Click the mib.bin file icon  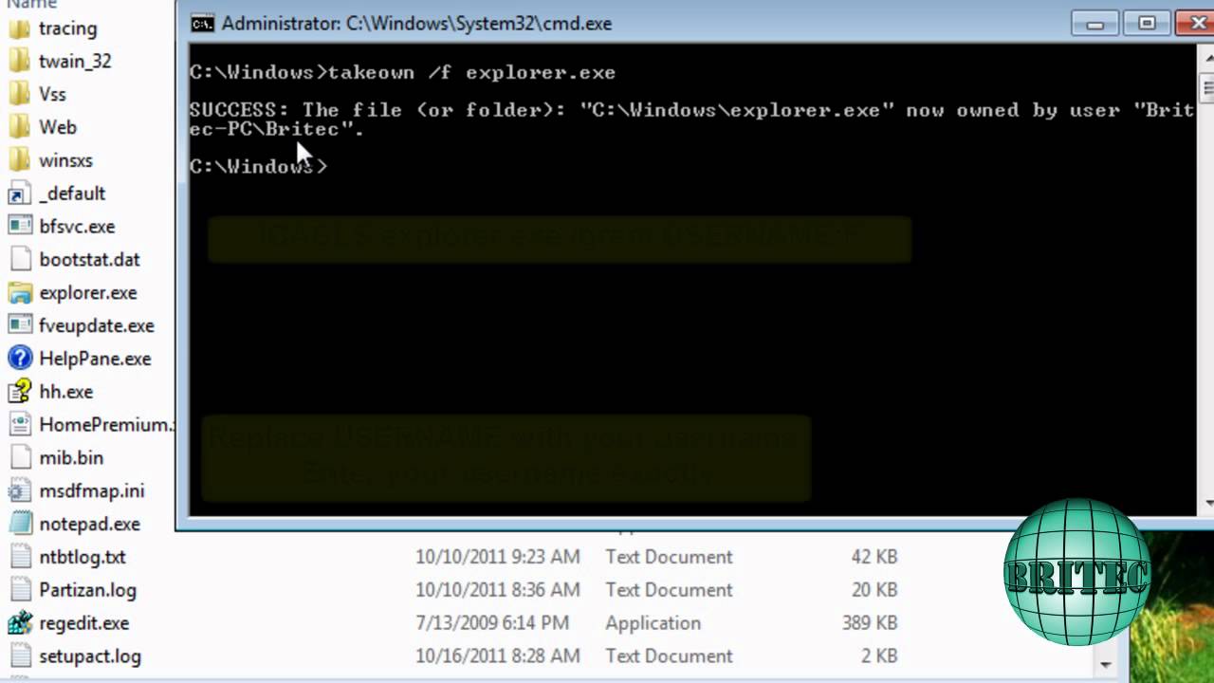click(x=19, y=458)
